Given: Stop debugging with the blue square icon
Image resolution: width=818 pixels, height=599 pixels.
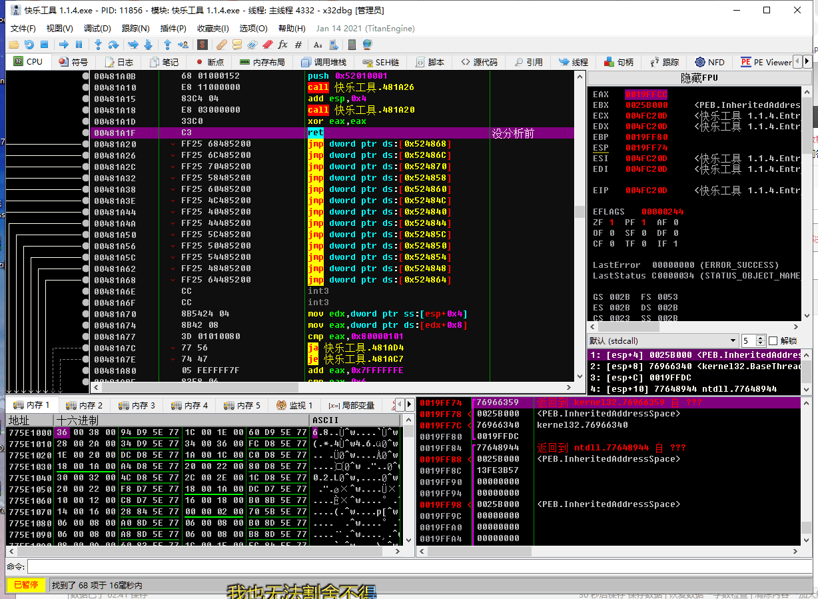Looking at the screenshot, I should pyautogui.click(x=44, y=45).
